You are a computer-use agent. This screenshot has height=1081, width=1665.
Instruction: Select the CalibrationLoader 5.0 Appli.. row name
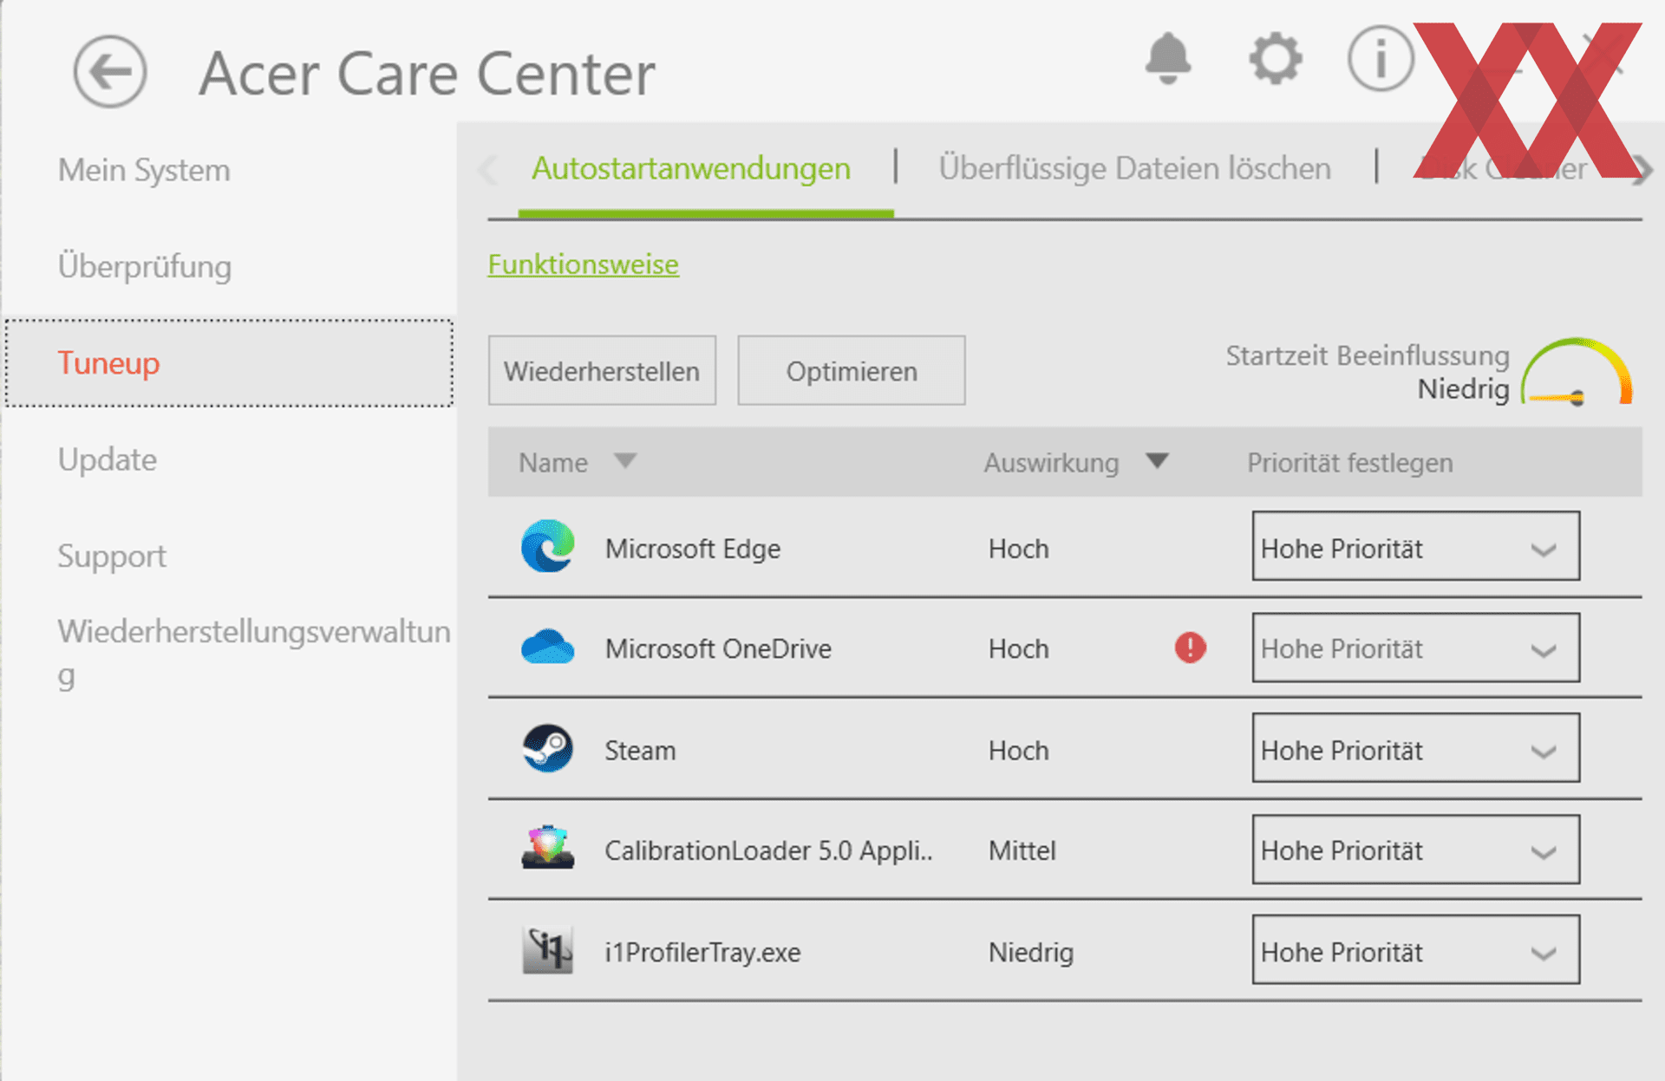coord(768,850)
